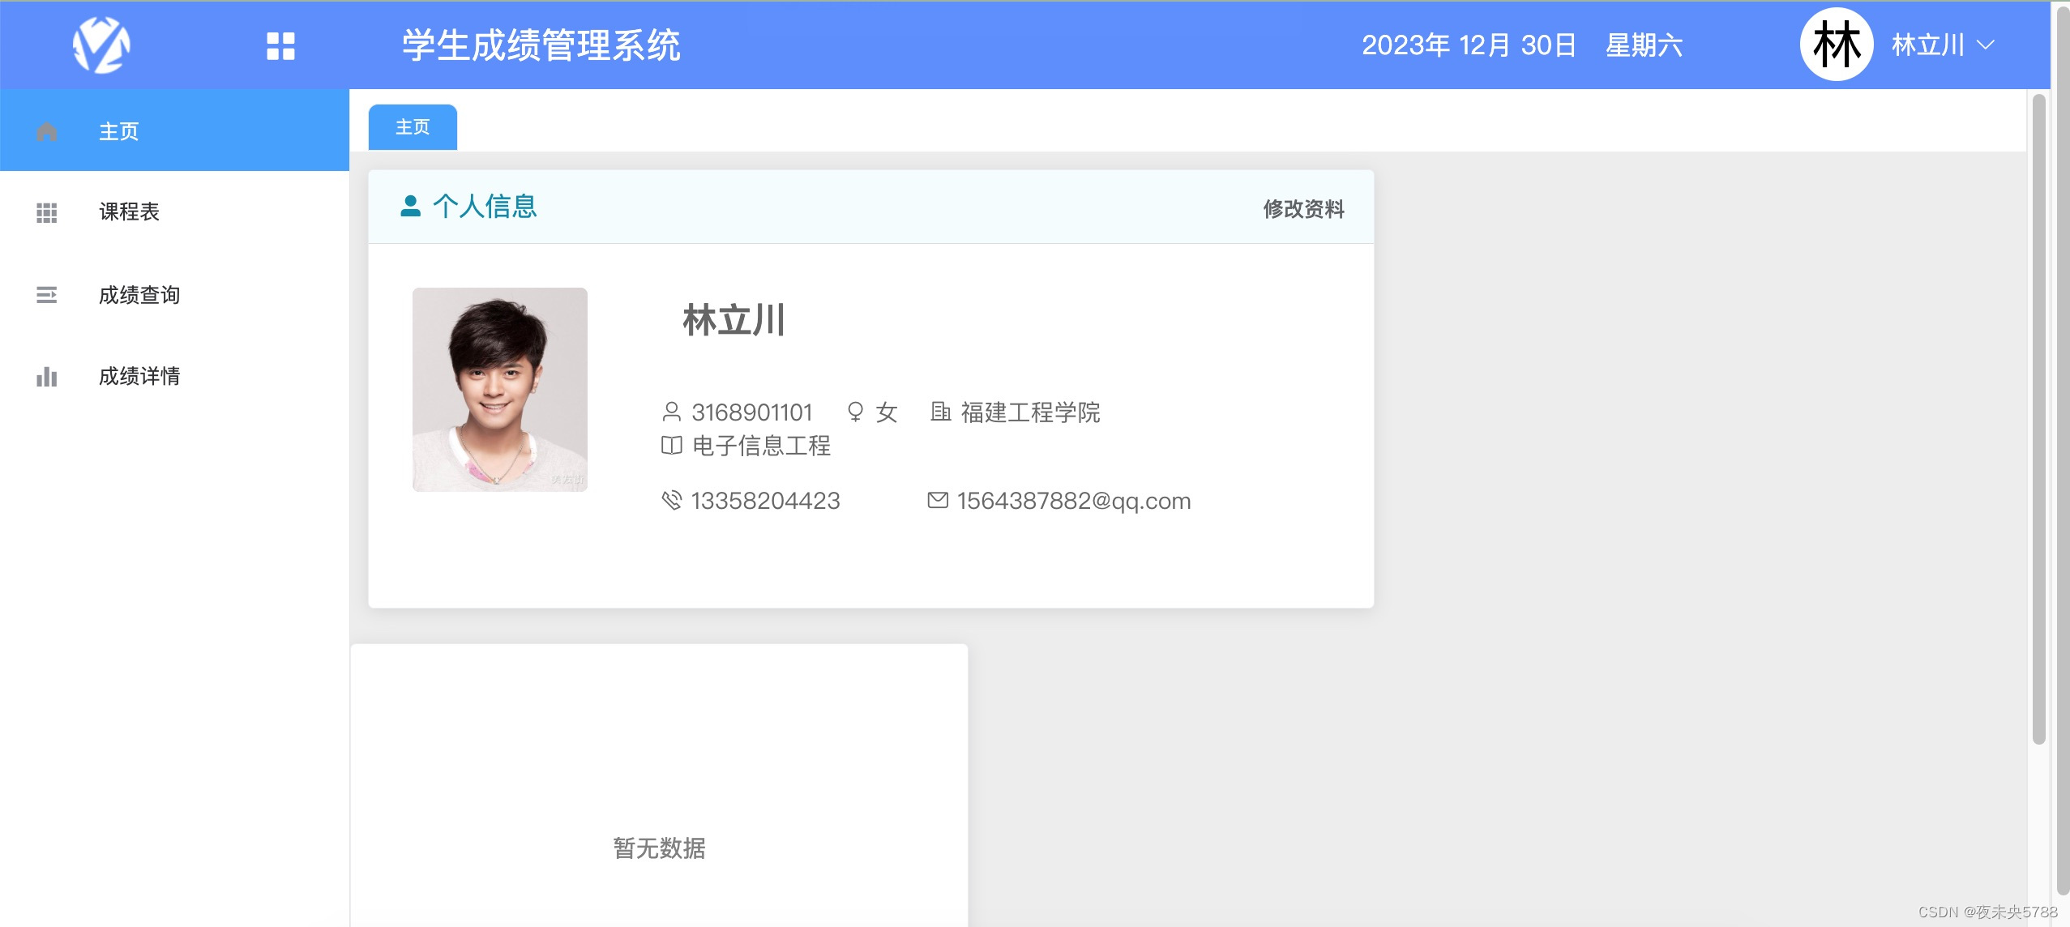Click the envelope icon beside the QQ email
Screen dimensions: 2070x927
pos(937,500)
